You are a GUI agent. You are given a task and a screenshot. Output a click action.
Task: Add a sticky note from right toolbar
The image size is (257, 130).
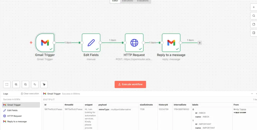254,24
